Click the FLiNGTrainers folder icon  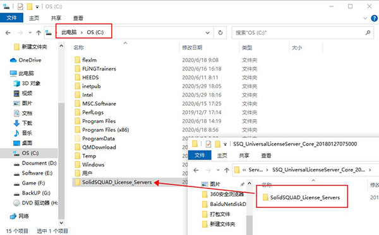[77, 69]
